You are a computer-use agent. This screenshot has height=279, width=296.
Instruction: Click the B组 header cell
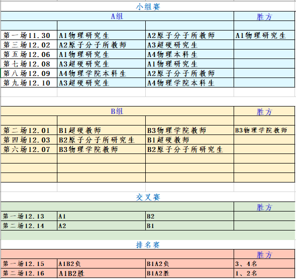117,111
